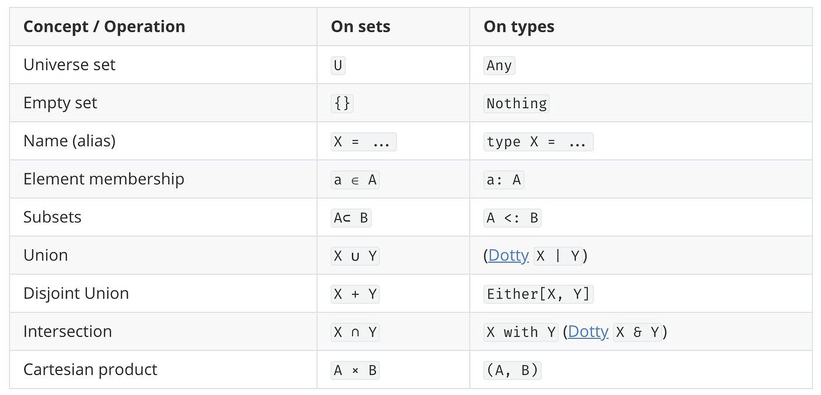Click the "U" universe set code

coord(338,66)
